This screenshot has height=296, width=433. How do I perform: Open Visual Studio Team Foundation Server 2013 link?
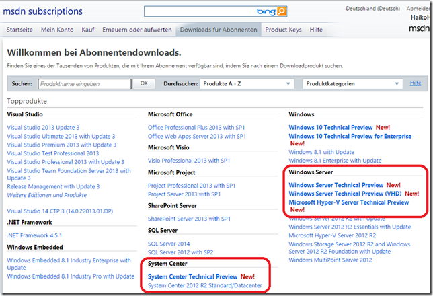(x=69, y=174)
